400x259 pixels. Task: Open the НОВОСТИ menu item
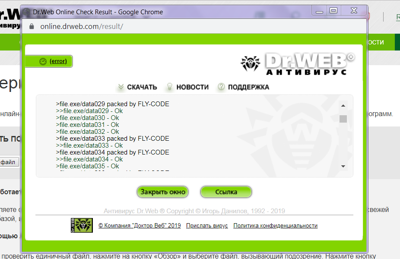pyautogui.click(x=192, y=87)
